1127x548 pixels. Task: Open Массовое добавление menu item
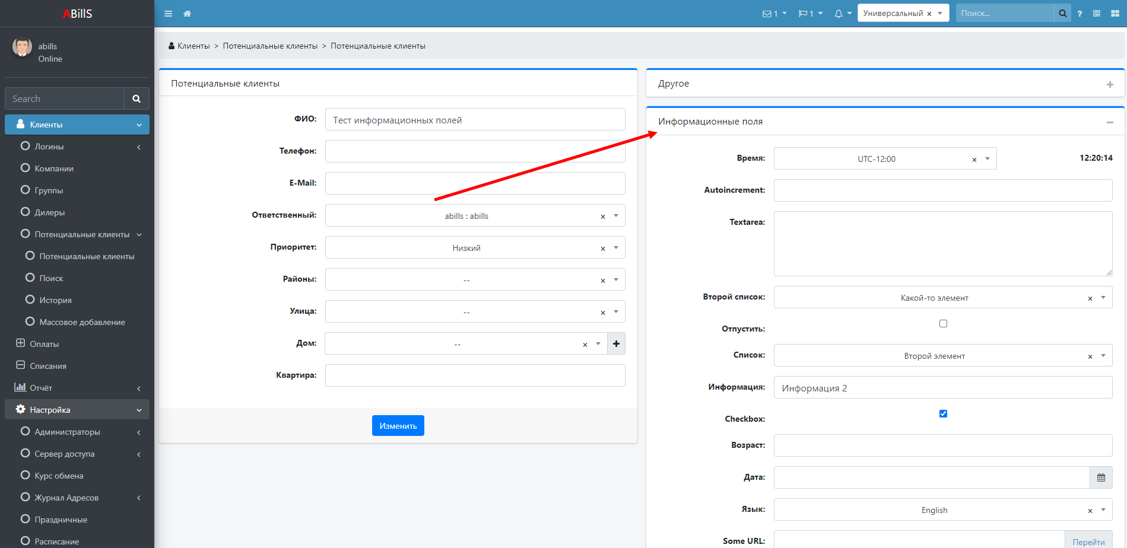tap(82, 322)
